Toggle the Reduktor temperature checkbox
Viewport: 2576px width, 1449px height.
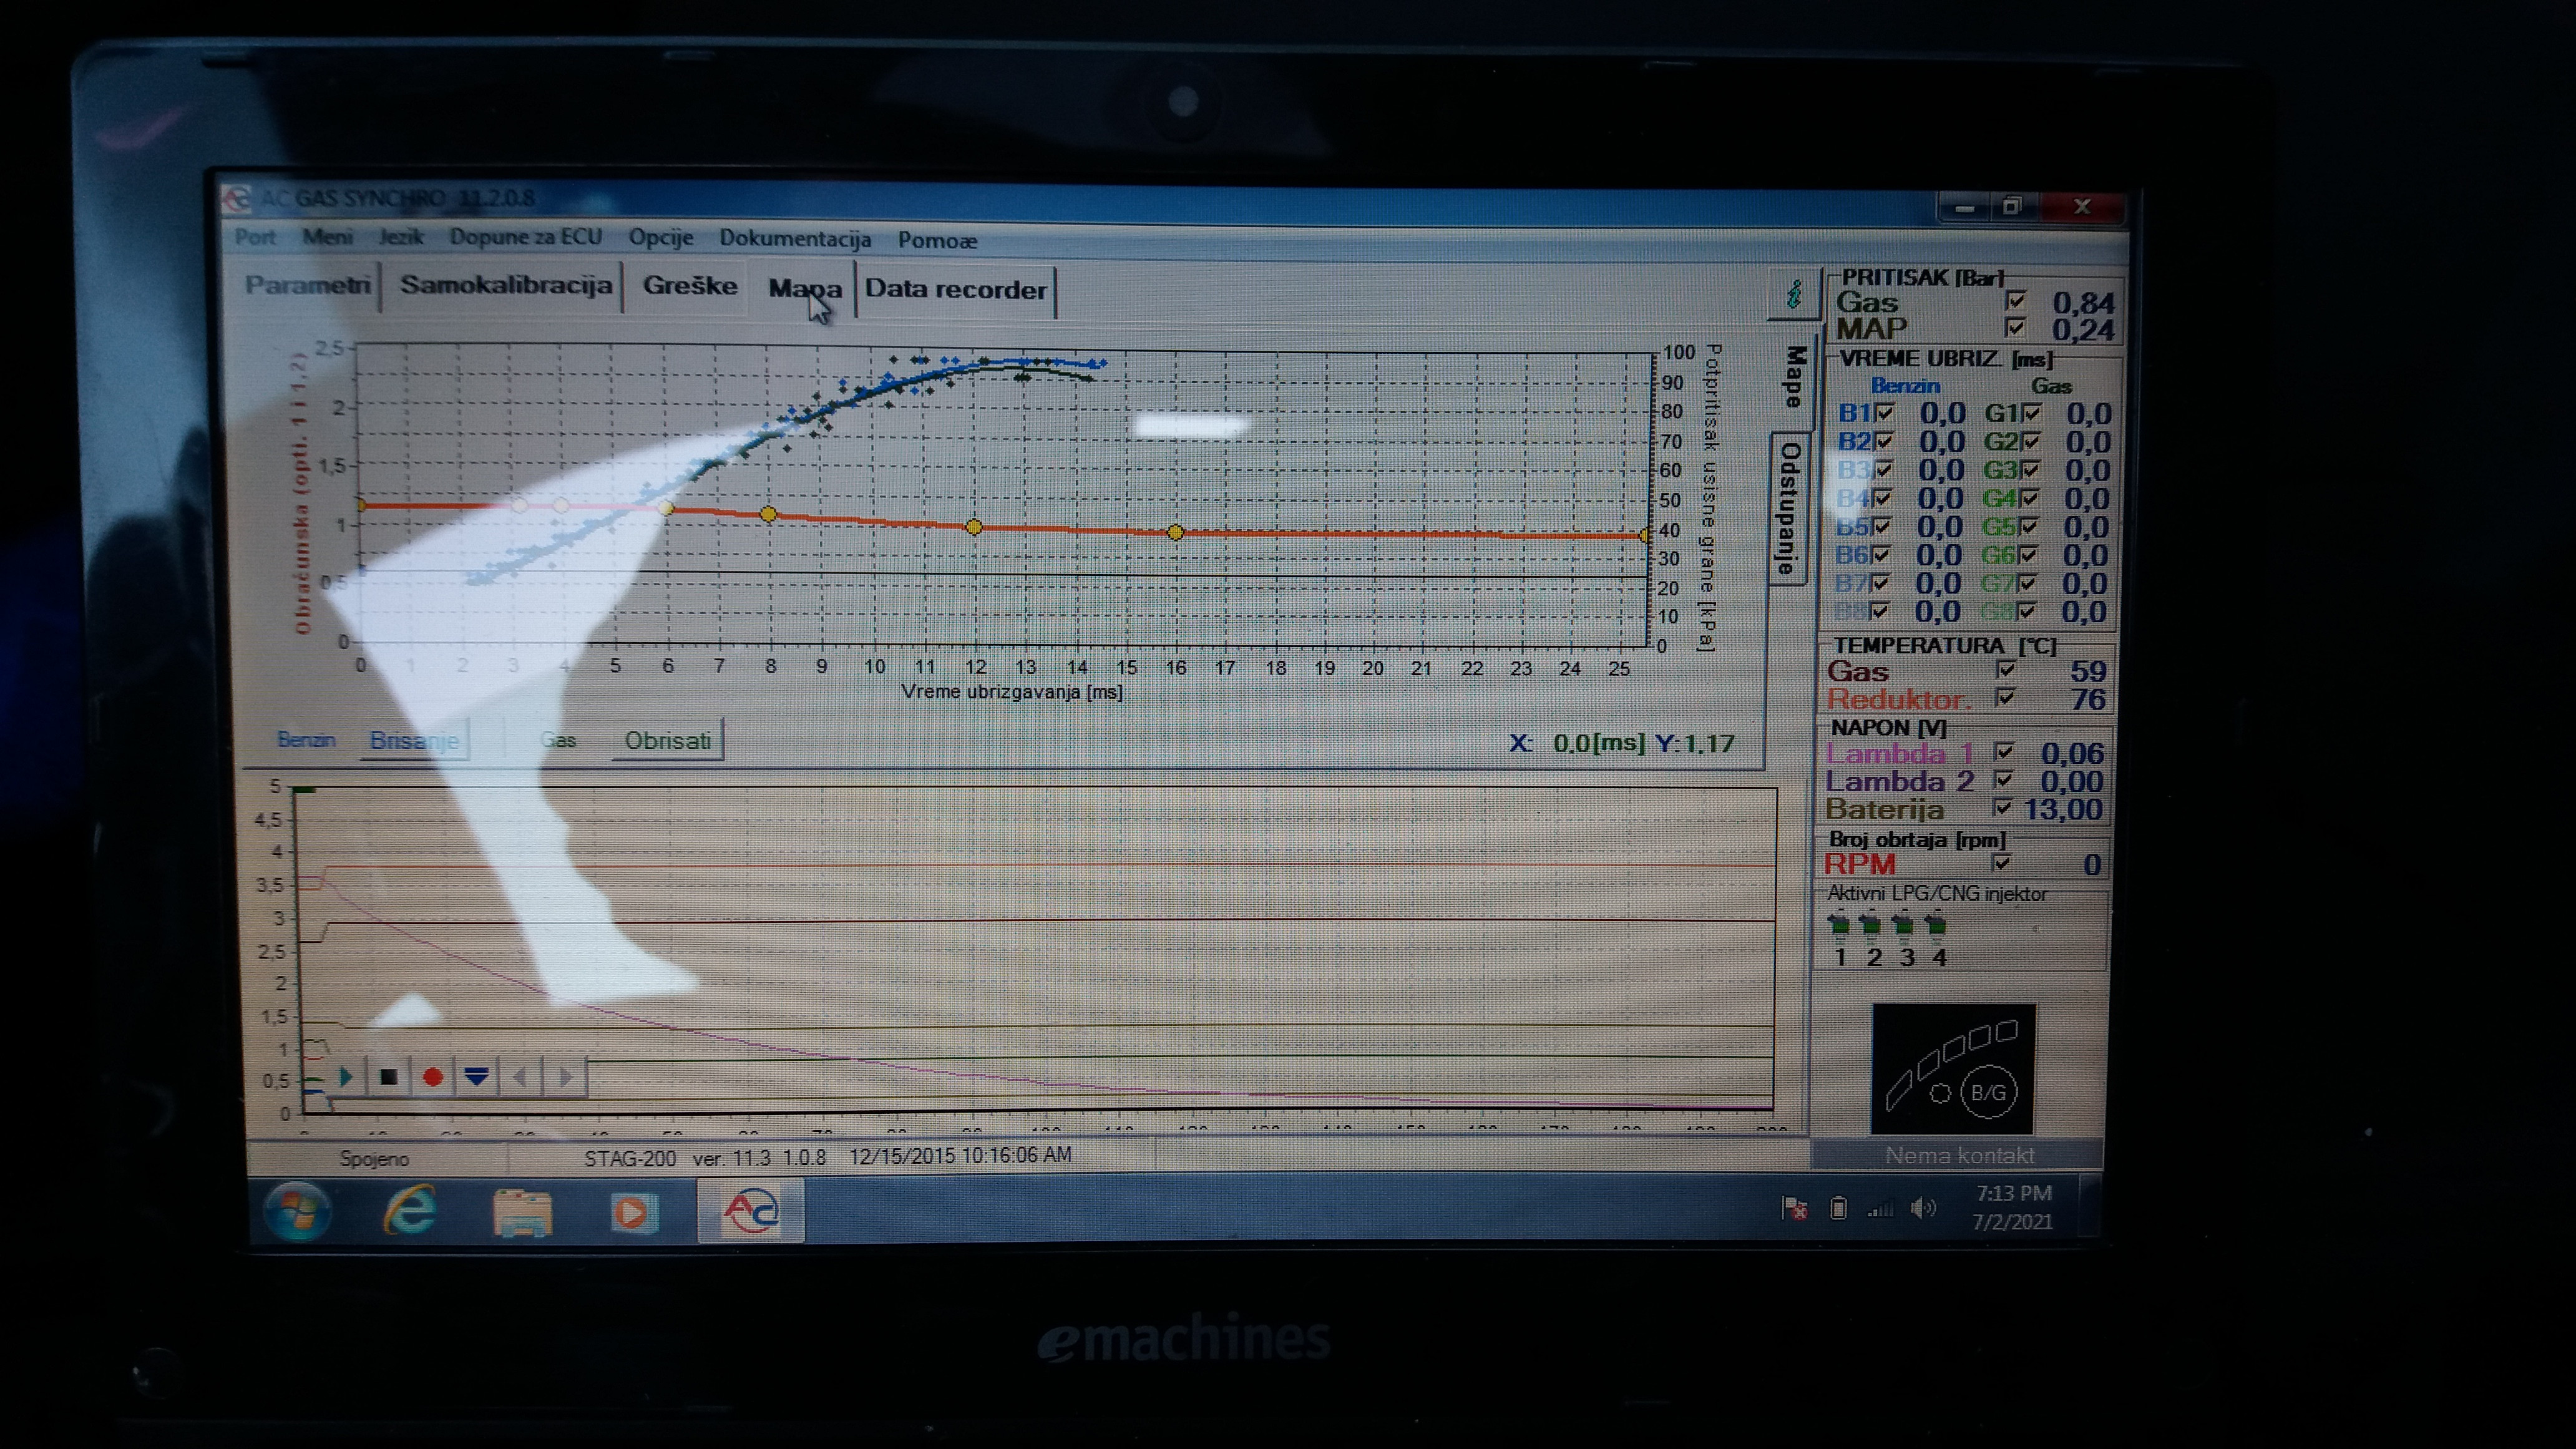point(2004,697)
